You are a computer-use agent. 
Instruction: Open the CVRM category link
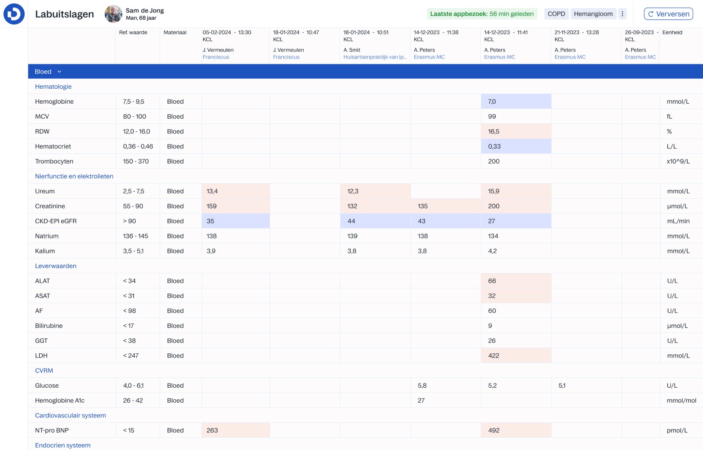coord(44,371)
